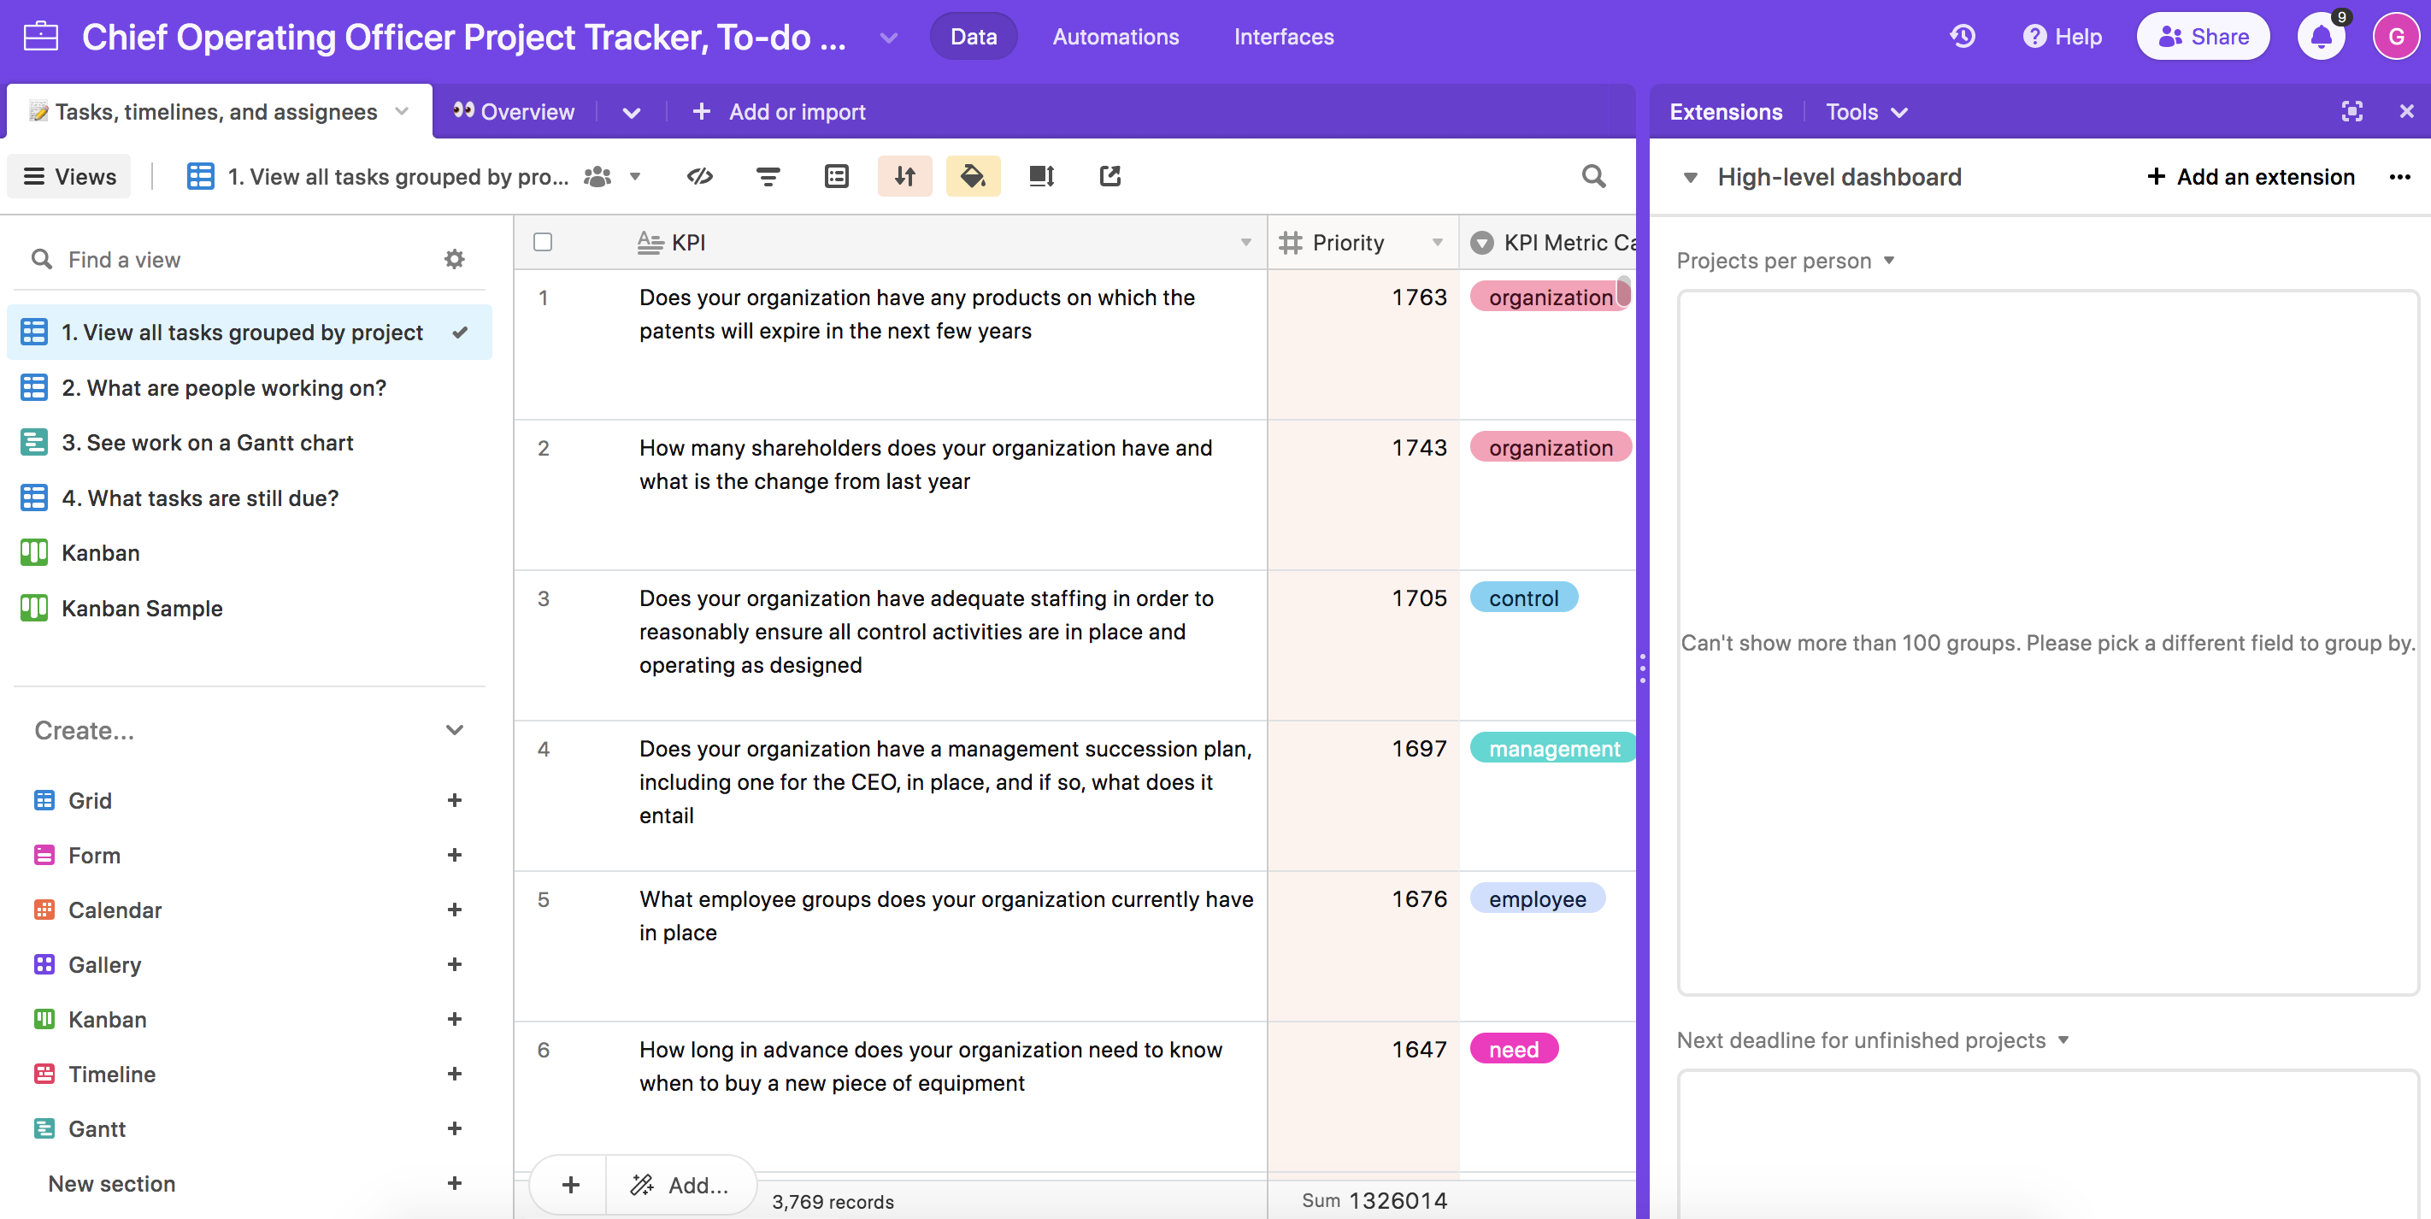Open the group records icon
Image resolution: width=2431 pixels, height=1219 pixels.
click(x=836, y=176)
